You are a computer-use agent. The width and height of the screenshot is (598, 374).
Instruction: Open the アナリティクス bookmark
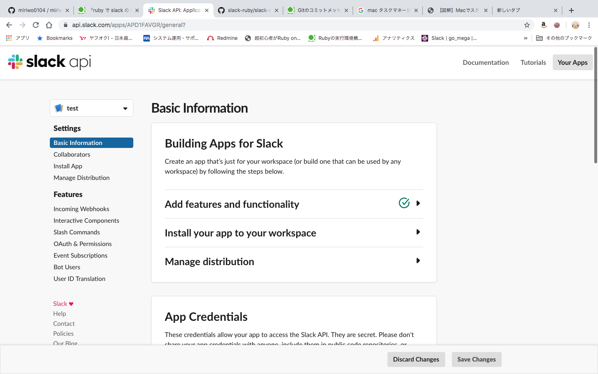(x=394, y=38)
